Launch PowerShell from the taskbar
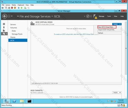This screenshot has width=128, height=108. point(14,101)
